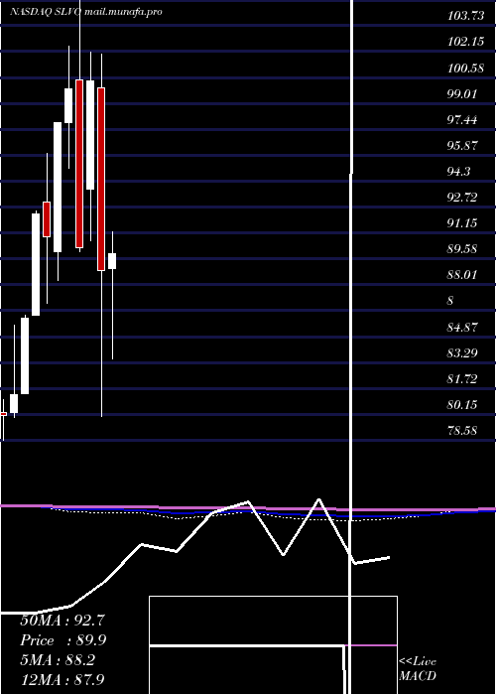The height and width of the screenshot is (695, 496).
Task: Click the 12MA : 87.9 readout
Action: point(62,679)
